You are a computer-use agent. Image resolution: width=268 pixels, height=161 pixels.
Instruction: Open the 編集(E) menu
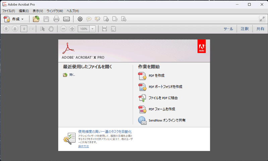click(x=24, y=11)
